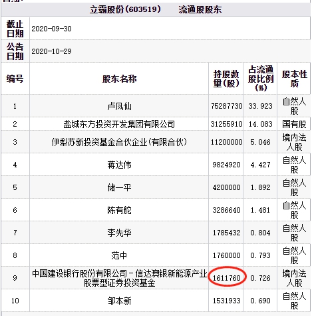Click the 股本性质 column header
The width and height of the screenshot is (314, 316).
(294, 79)
